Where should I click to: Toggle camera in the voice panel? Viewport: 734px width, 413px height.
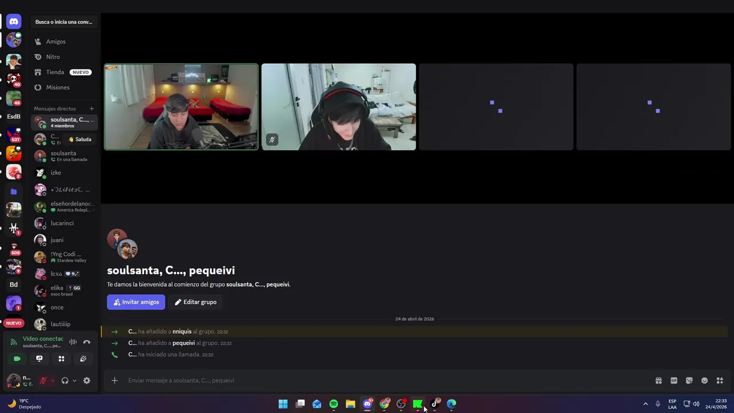17,359
